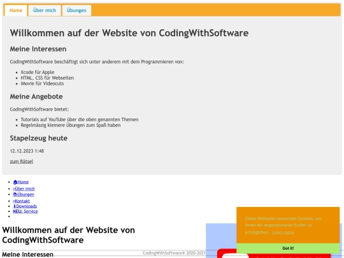Screen dimensions: 344x258
Task: Click the date text 12.12.2023 1:48
Action: 27,151
